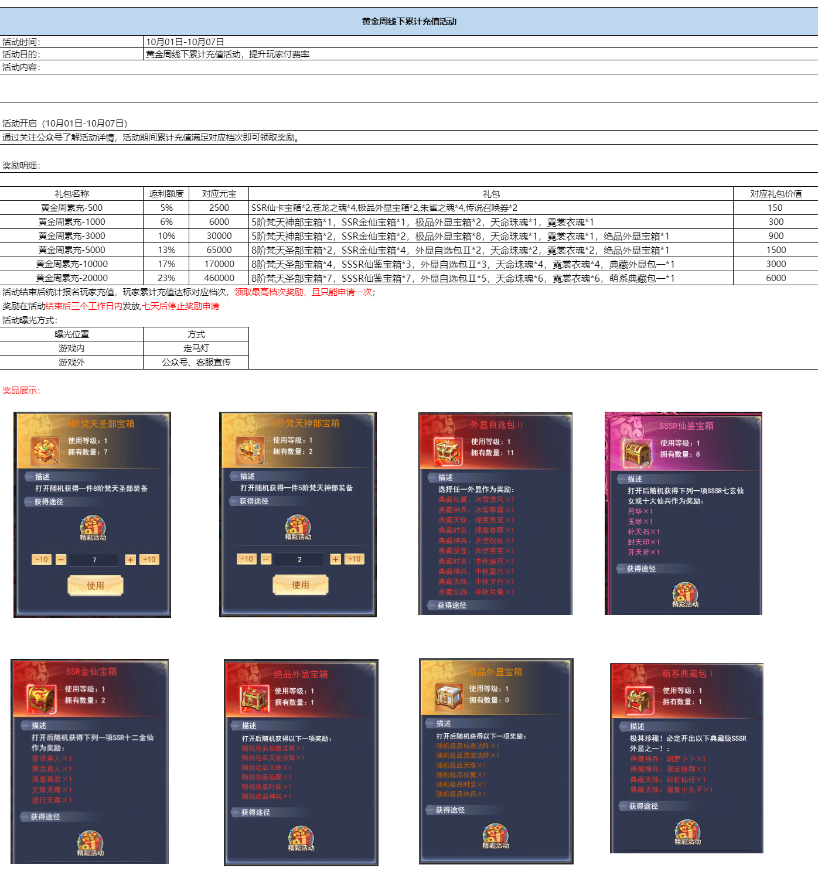Open 精彩活动 icon in 绝品外显宝箱 card
818x875 pixels.
click(301, 839)
